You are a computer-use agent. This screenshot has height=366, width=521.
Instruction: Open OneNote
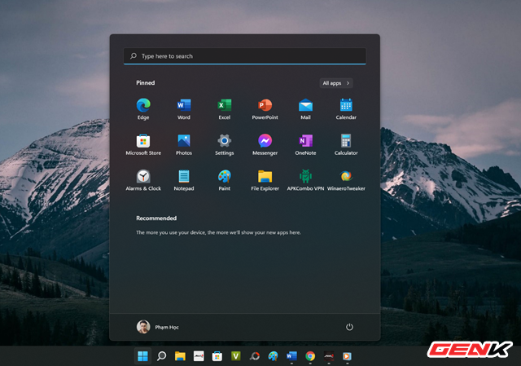click(305, 144)
